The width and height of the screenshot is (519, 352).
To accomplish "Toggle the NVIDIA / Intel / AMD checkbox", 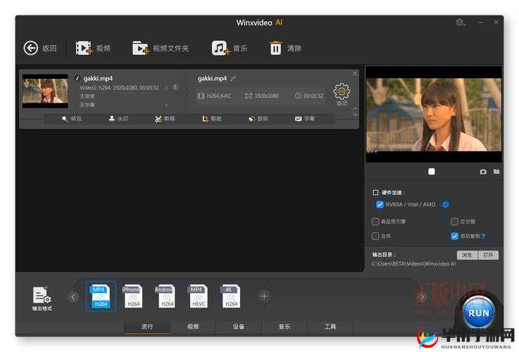I will click(380, 204).
